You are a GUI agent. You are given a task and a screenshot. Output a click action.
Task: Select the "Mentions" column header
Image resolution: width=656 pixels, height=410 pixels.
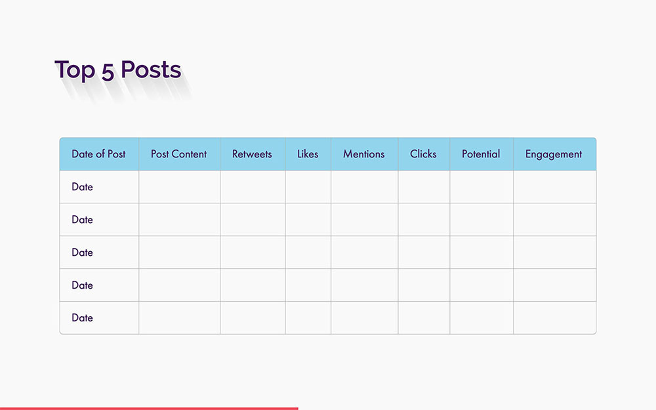[364, 154]
